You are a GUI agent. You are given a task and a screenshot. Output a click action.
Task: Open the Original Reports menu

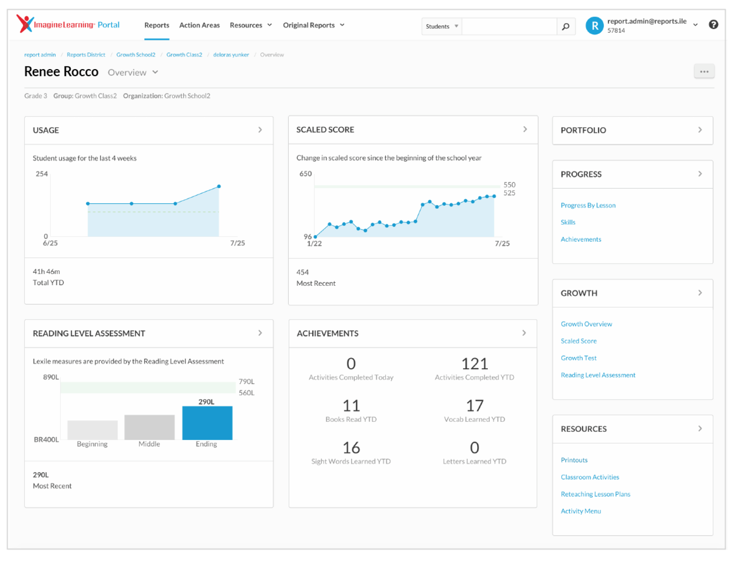(314, 25)
